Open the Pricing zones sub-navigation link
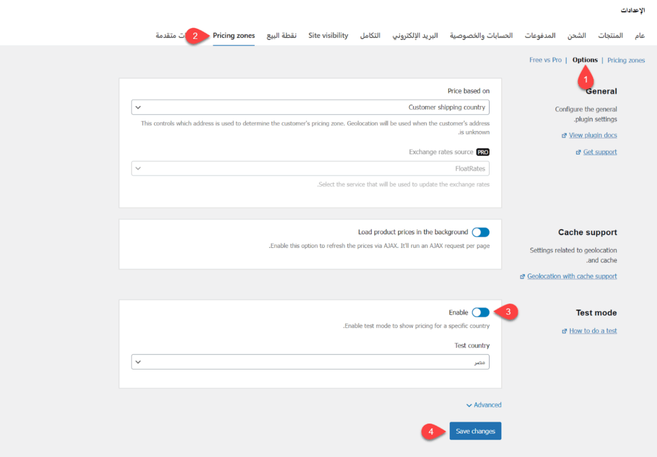Viewport: 657px width, 457px height. [x=626, y=60]
